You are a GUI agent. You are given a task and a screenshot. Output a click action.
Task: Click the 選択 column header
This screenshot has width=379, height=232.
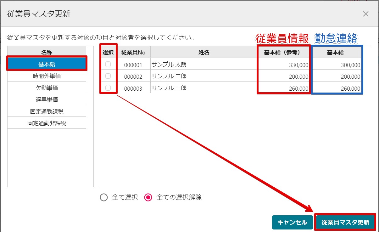(x=108, y=53)
